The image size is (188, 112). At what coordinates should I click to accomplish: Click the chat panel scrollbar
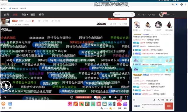coord(174,94)
